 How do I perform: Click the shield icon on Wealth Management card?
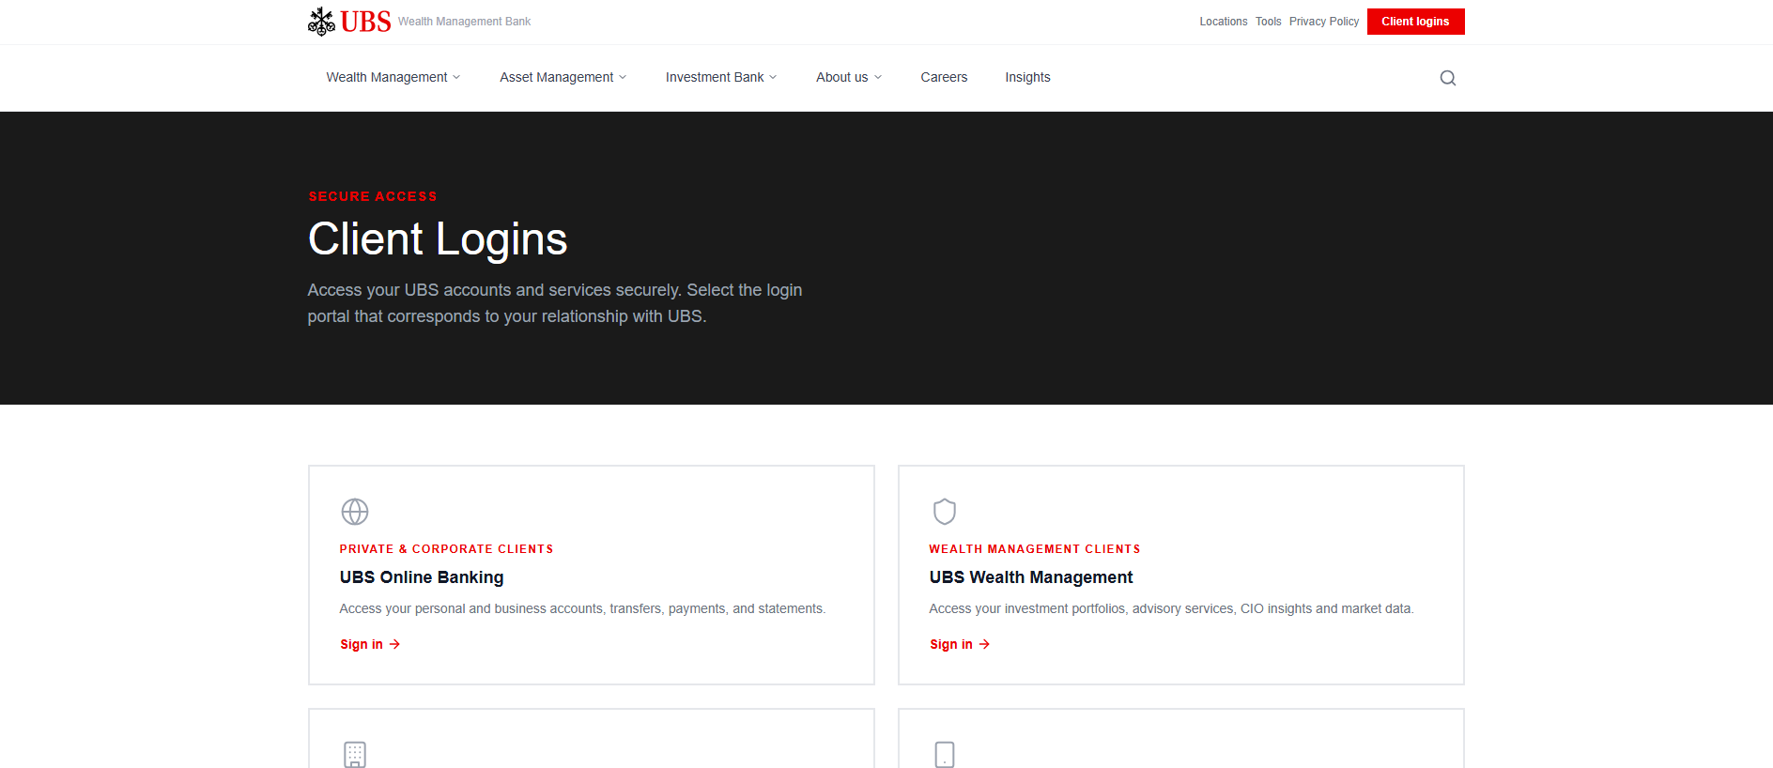945,512
